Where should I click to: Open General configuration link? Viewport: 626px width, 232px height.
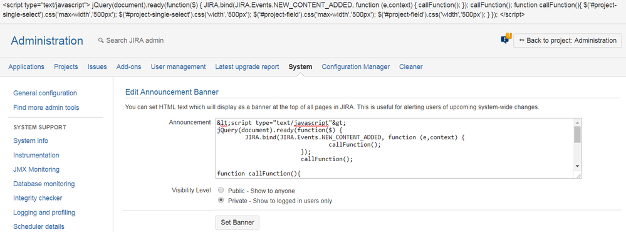[45, 93]
